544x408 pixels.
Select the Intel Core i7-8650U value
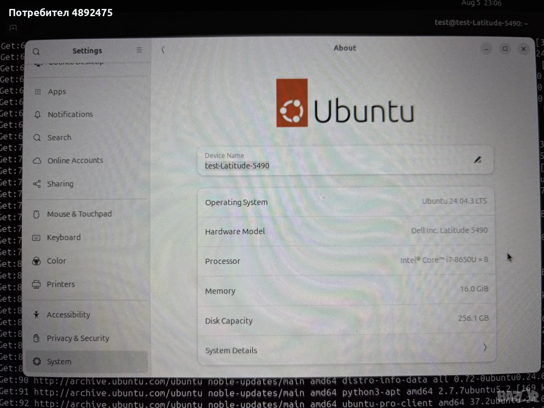(x=444, y=260)
